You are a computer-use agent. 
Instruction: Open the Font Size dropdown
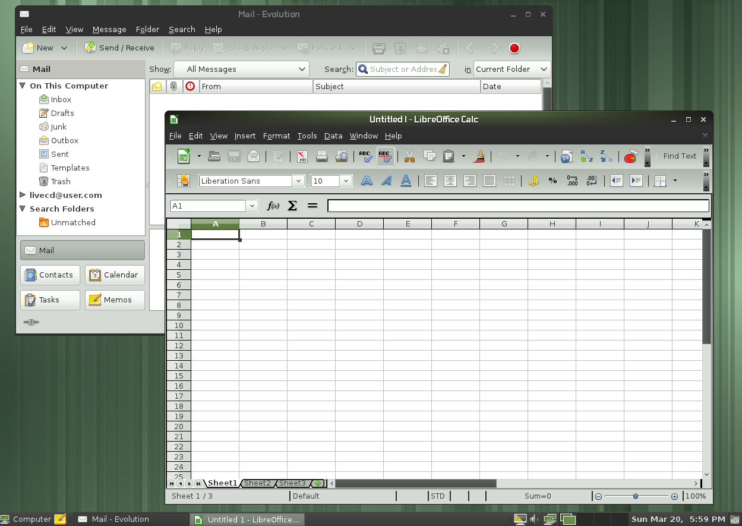[x=346, y=181]
